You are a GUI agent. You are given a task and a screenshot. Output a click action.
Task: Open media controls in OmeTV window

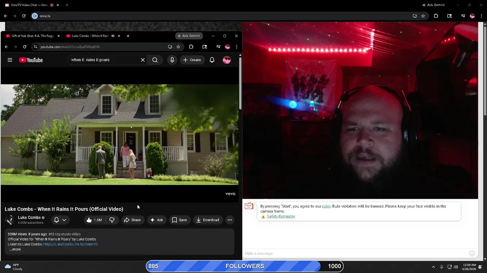point(463,16)
